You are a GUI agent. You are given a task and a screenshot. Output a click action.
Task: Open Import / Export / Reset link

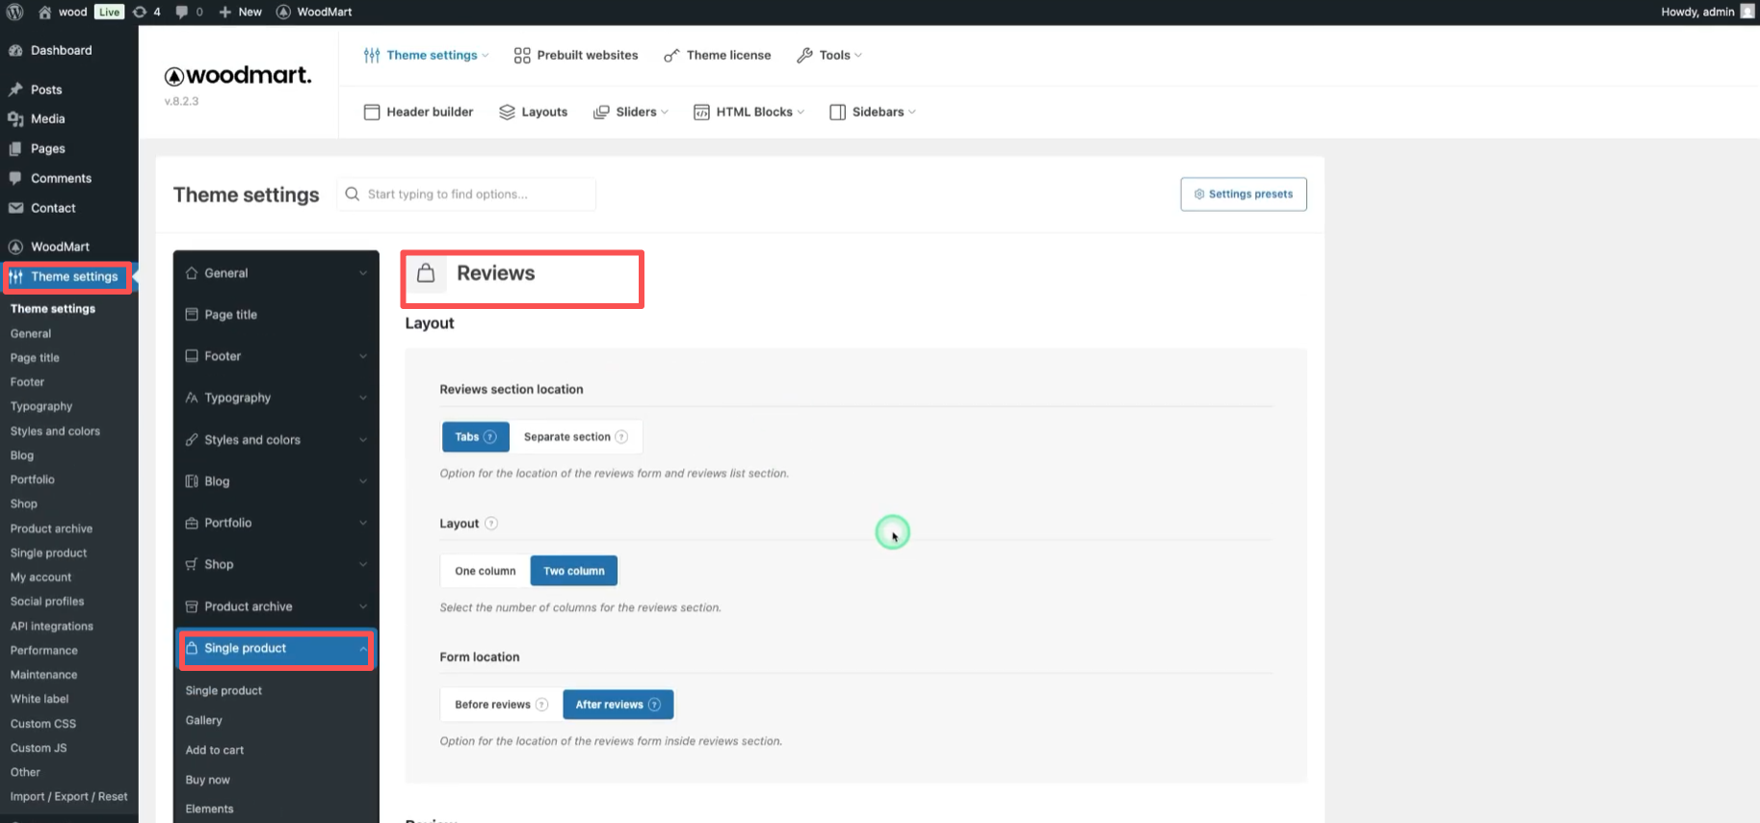[68, 796]
